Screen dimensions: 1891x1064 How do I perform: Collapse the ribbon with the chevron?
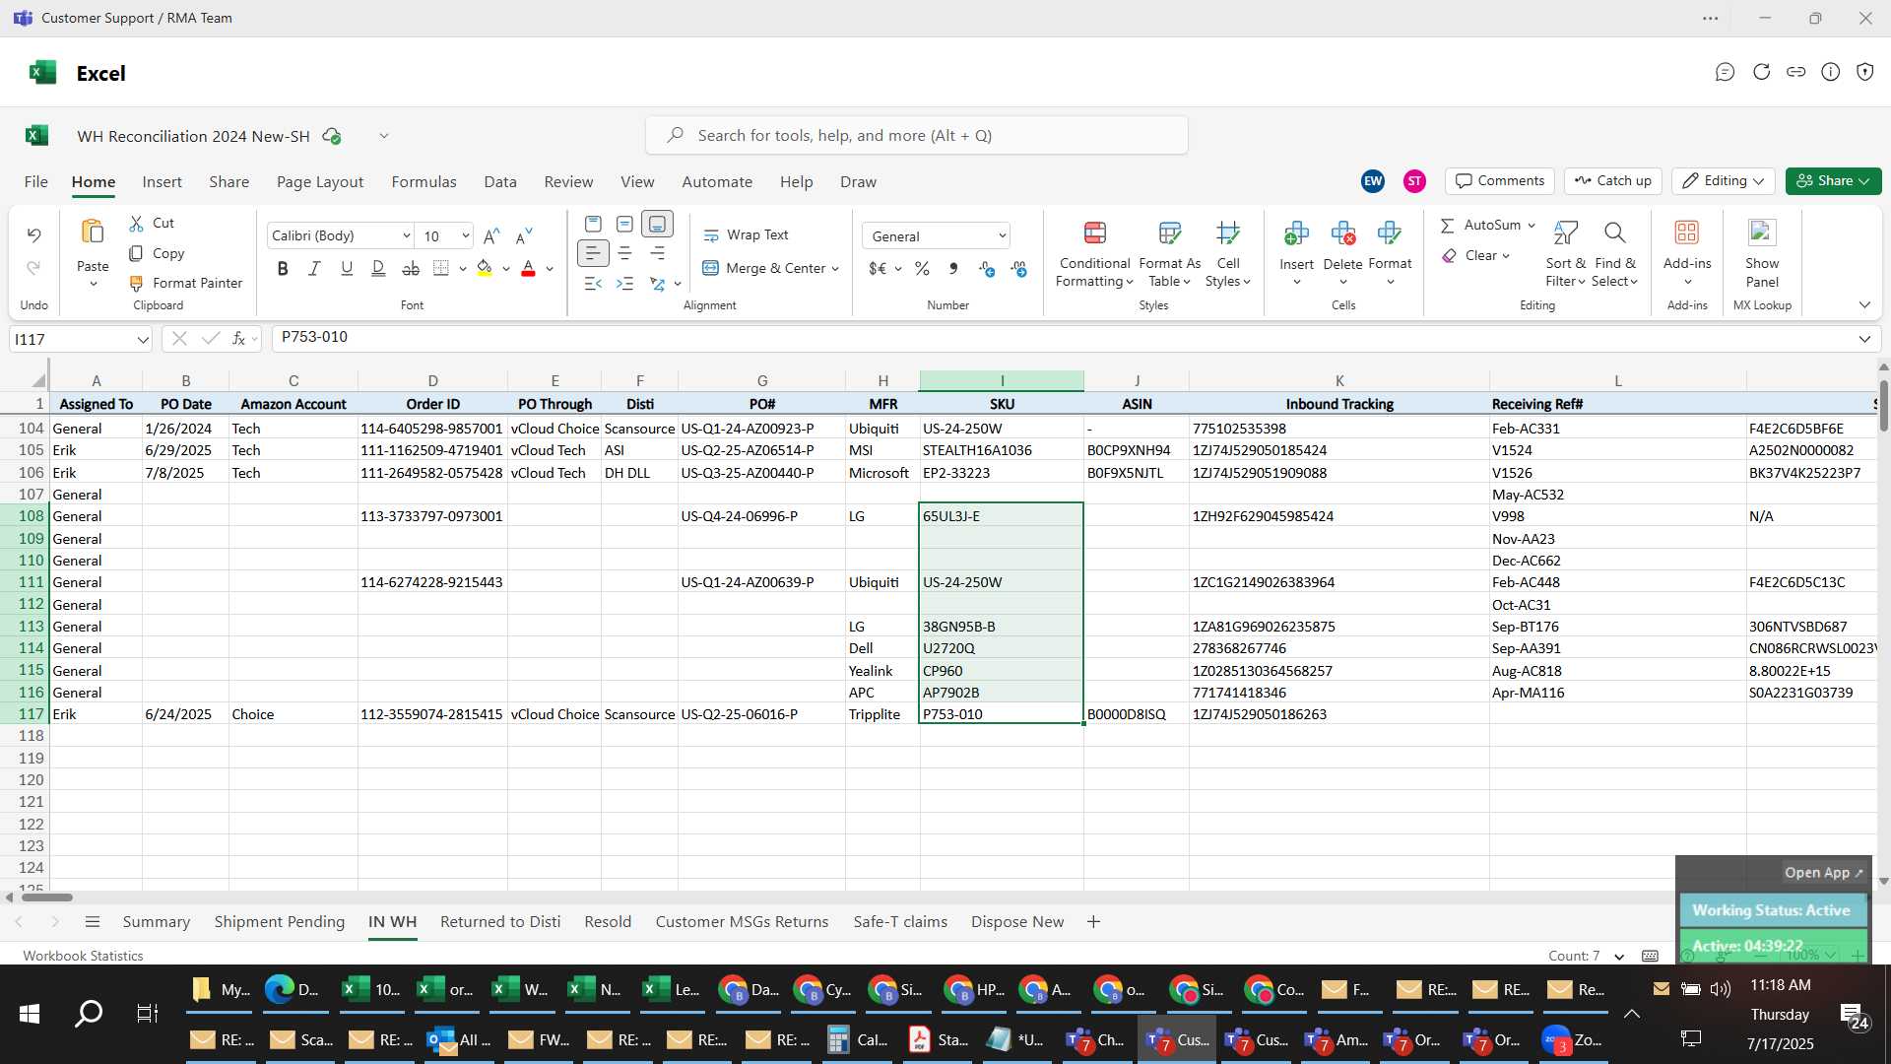pyautogui.click(x=1864, y=305)
